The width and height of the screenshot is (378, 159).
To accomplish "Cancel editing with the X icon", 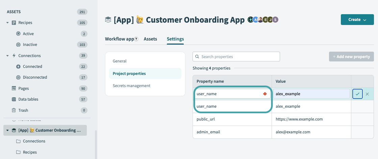I will (367, 94).
